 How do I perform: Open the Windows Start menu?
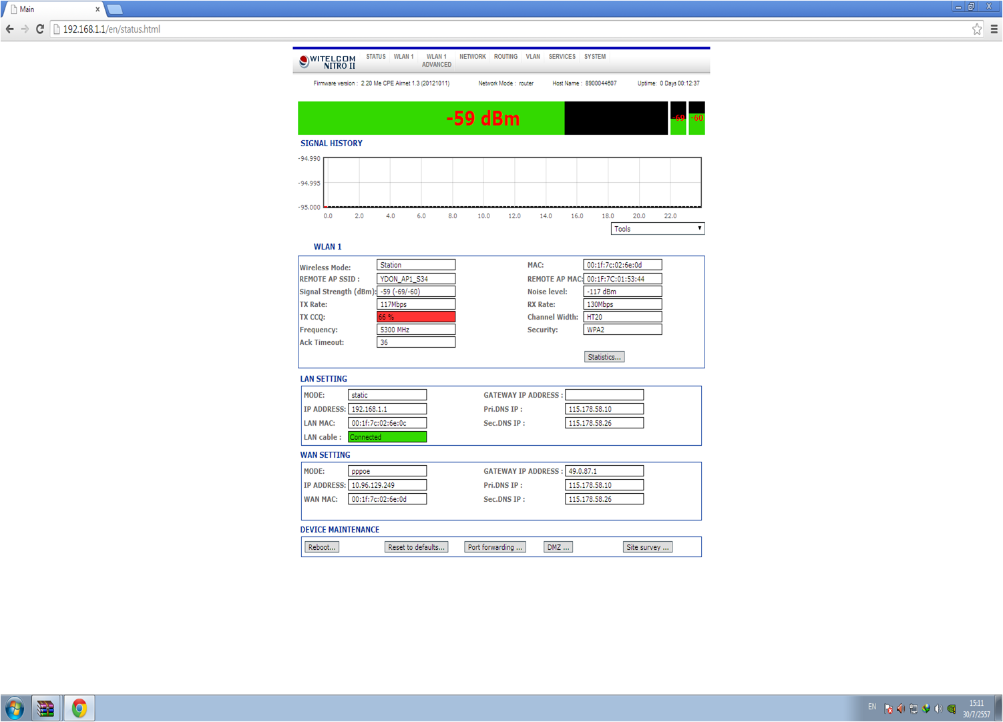click(15, 708)
